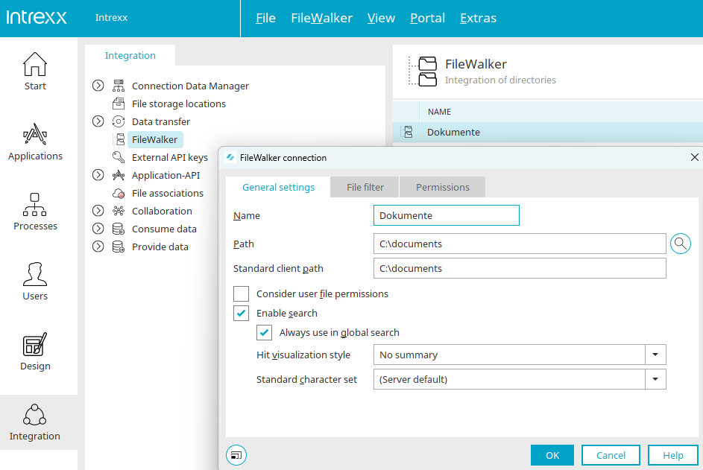This screenshot has width=703, height=470.
Task: Browse for path with magnifier button
Action: 680,244
